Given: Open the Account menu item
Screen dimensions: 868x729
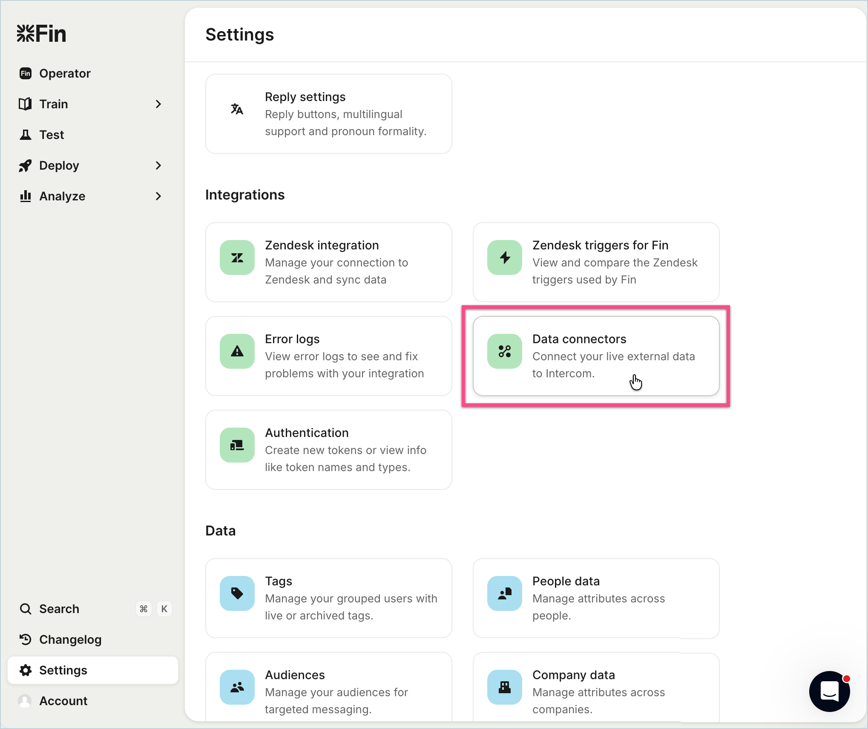Looking at the screenshot, I should (x=93, y=701).
